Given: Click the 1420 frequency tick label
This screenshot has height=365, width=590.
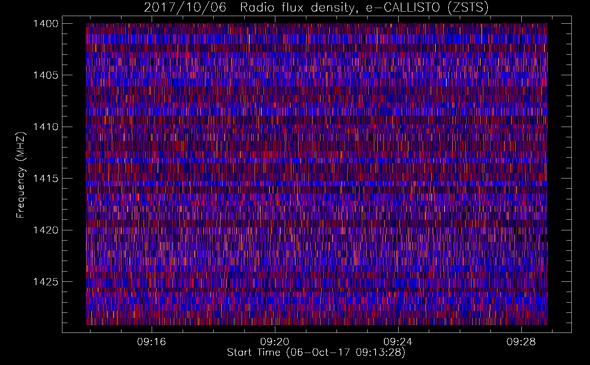Looking at the screenshot, I should [x=46, y=230].
